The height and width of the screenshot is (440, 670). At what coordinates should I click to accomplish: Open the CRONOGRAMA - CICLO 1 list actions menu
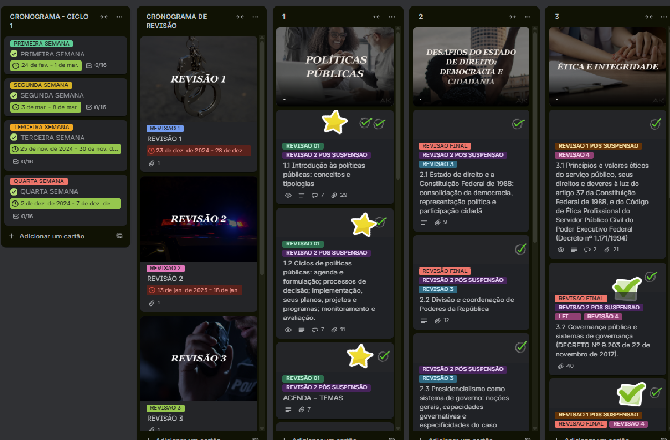120,17
